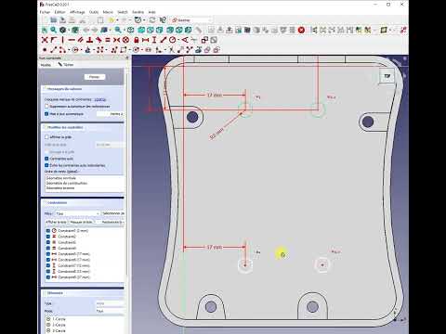Open the Eléments Mode dropdown
446x334 pixels.
(x=110, y=311)
